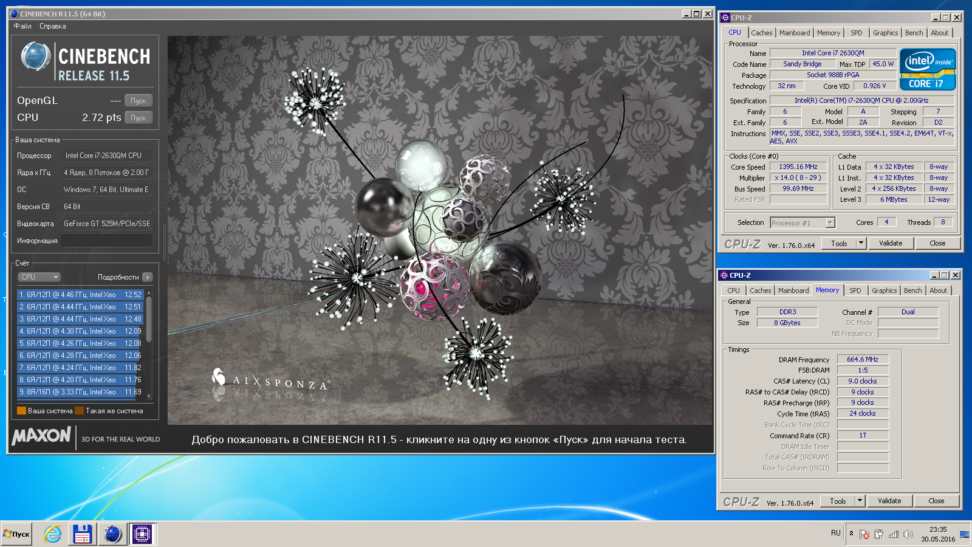972x547 pixels.
Task: Click Validate in upper CPU-Z window
Action: point(891,244)
